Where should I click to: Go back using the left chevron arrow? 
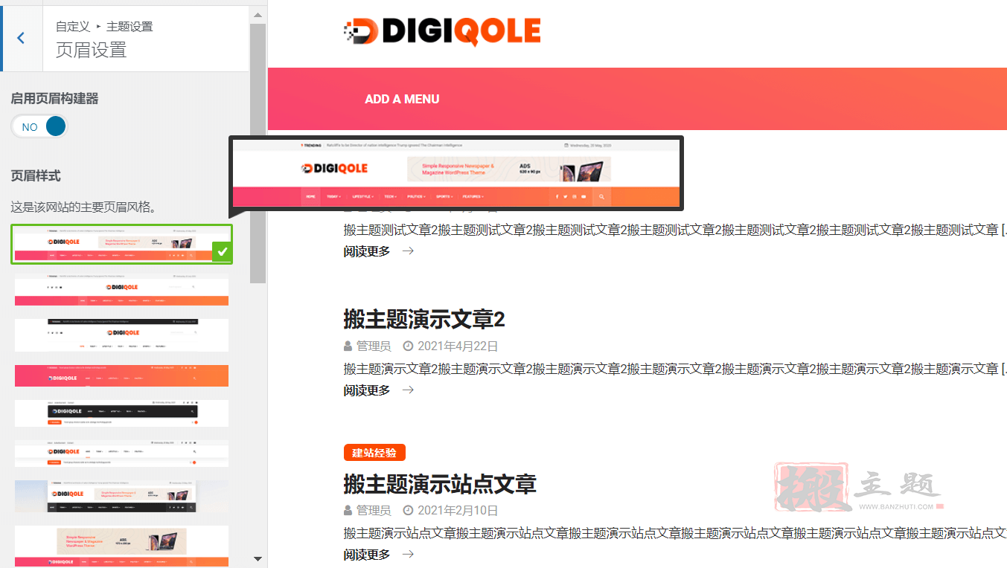click(x=21, y=38)
